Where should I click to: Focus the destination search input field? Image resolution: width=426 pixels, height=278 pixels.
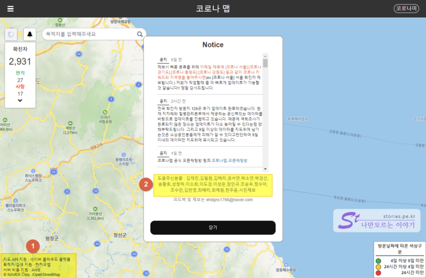90,34
